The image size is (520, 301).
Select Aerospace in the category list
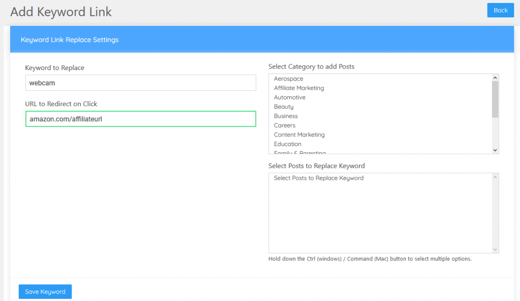[x=288, y=79]
